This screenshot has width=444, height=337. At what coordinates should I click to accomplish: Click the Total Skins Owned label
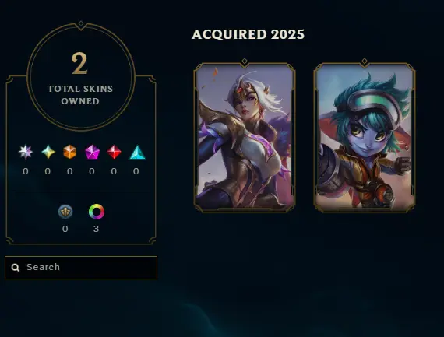80,95
